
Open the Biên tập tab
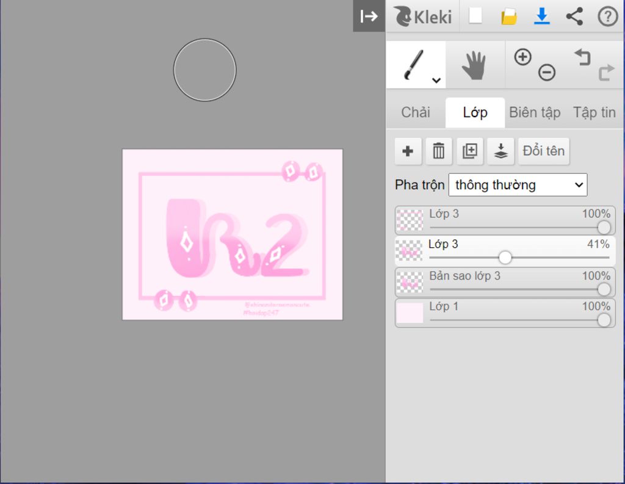pyautogui.click(x=535, y=112)
